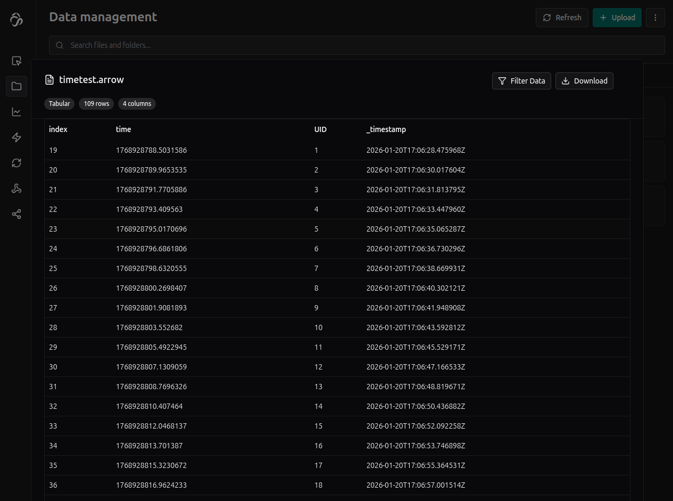673x501 pixels.
Task: Open the circular sync arrows sidebar icon
Action: (16, 163)
